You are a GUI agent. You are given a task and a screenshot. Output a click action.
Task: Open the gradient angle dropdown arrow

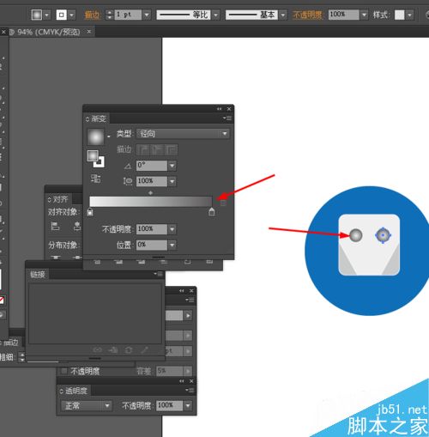[172, 166]
